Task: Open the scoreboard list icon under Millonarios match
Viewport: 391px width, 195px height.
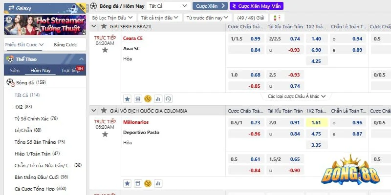Action: pos(137,183)
